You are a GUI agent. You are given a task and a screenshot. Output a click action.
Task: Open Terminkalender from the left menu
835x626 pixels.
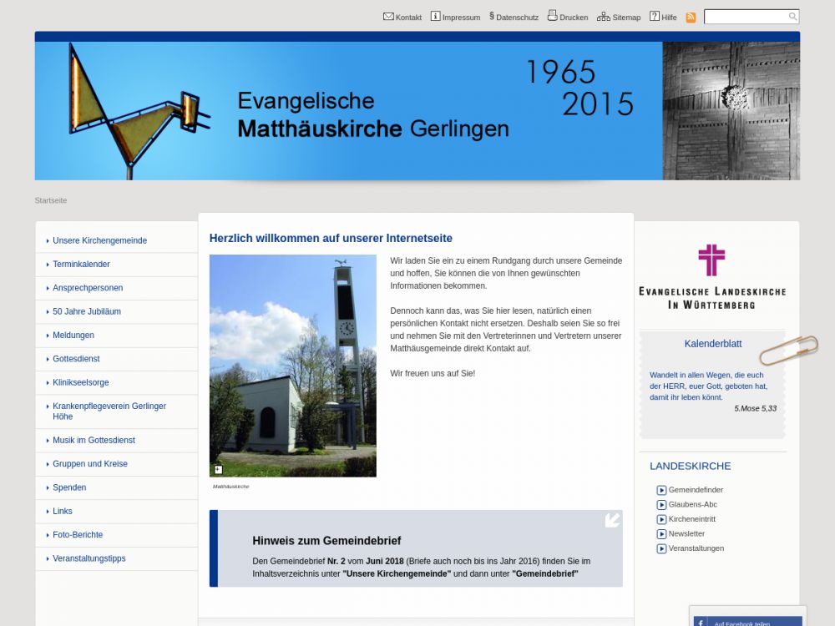click(x=81, y=265)
